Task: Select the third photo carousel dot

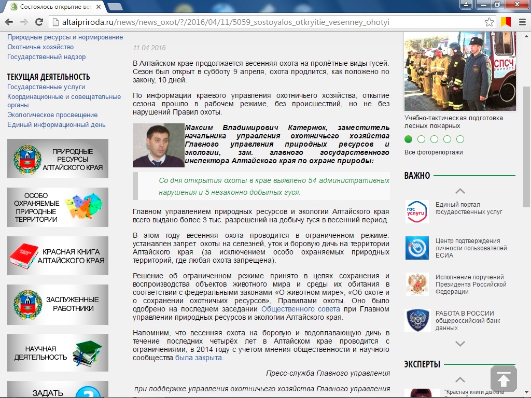Action: coord(434,139)
